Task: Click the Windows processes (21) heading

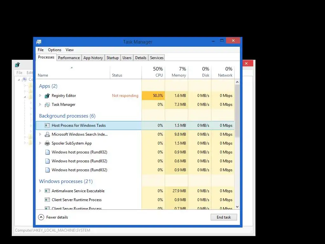Action: (66, 181)
